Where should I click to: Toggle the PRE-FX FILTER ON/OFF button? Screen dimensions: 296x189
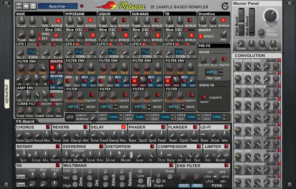pyautogui.click(x=224, y=59)
